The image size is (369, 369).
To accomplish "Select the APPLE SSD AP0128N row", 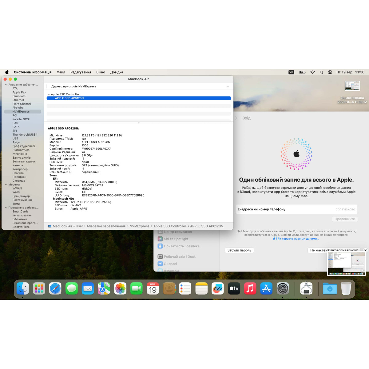I will (x=139, y=98).
